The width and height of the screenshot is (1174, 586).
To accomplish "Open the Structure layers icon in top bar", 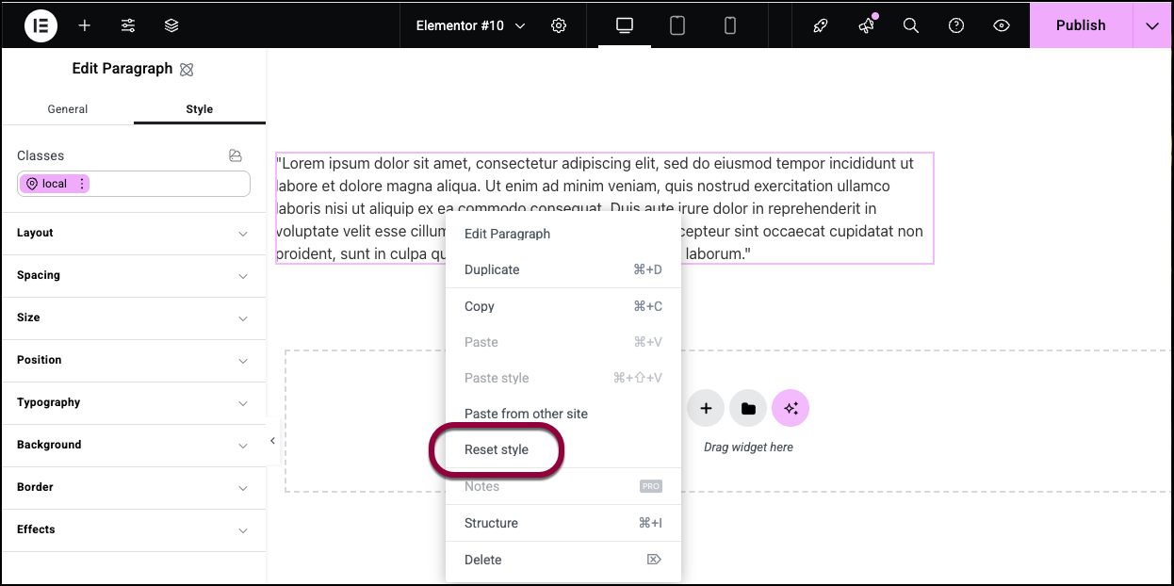I will (x=171, y=25).
